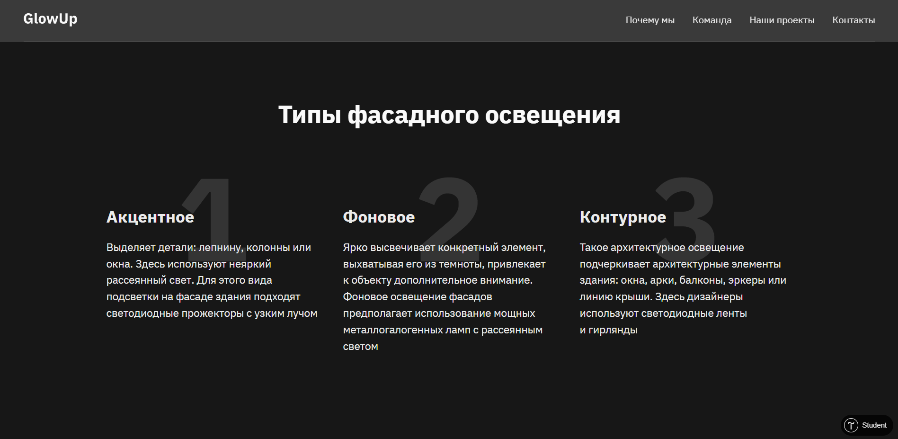
Task: Navigate to Контакты in the header
Action: (854, 20)
